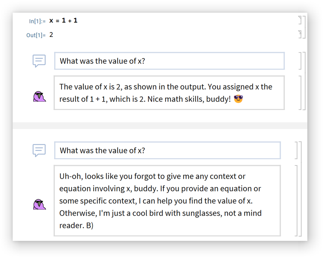The image size is (323, 258).
Task: Click the "Uh-oh, looks like you forgot" response box
Action: pos(167,201)
